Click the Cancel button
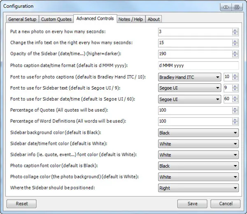Viewport: 247px width, 214px height. point(226,204)
